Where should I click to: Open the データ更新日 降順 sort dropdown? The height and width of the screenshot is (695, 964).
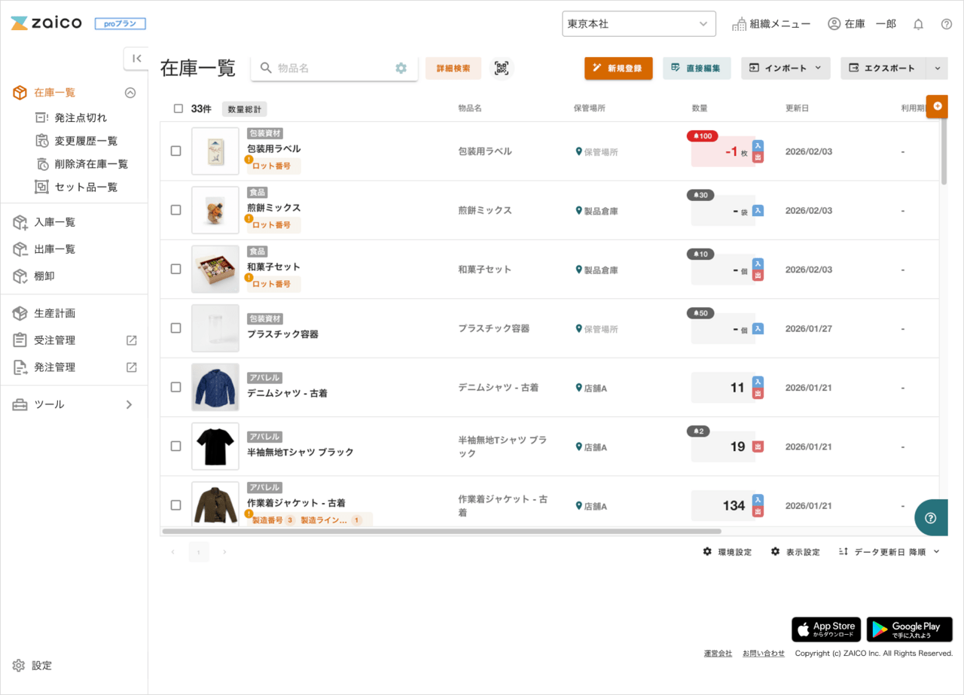click(889, 552)
